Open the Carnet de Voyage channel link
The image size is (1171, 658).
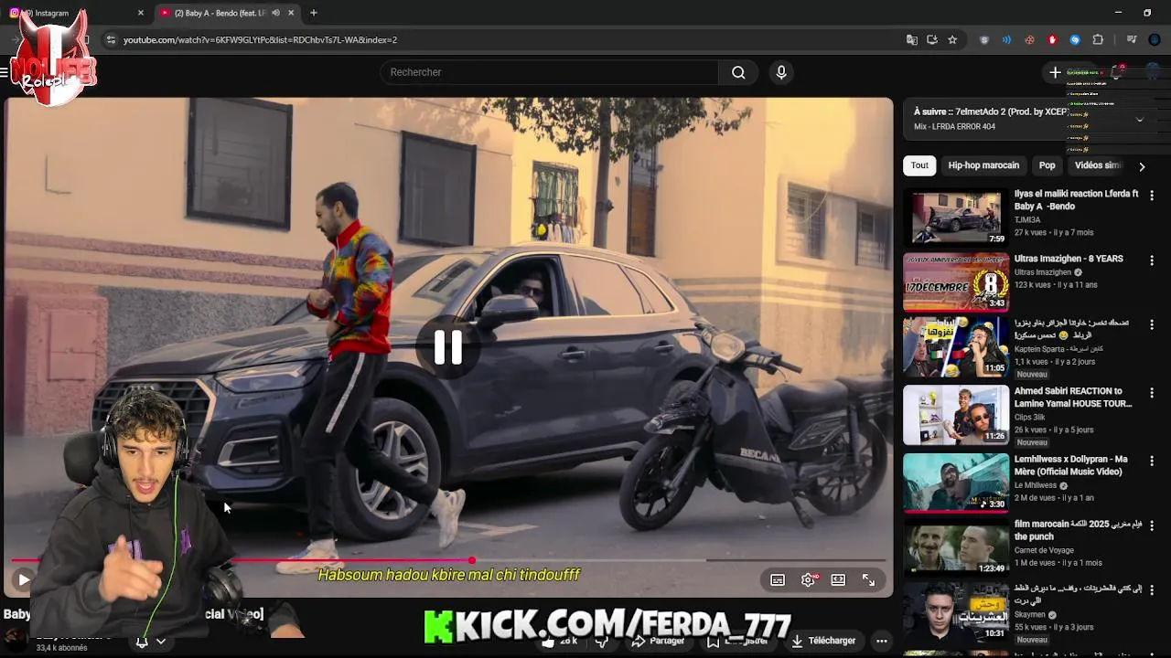(1045, 550)
